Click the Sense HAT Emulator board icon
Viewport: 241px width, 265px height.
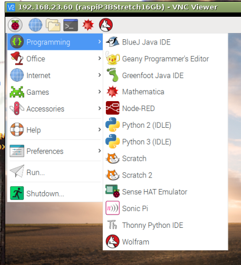[x=113, y=191]
